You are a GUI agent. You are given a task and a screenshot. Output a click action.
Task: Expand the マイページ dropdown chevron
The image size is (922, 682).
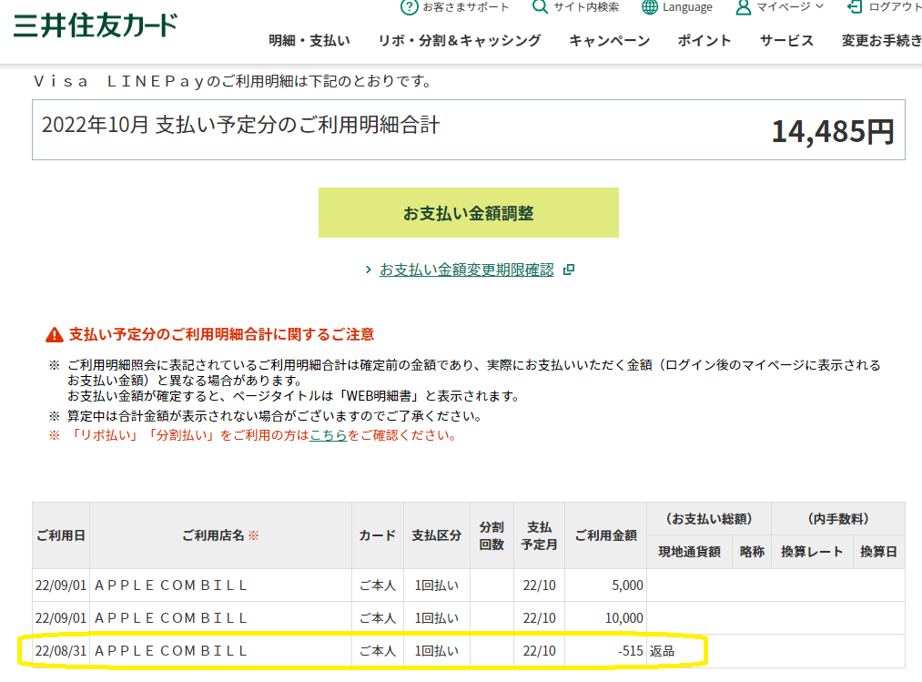[x=820, y=6]
